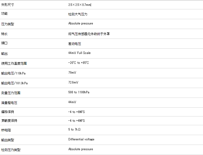Click the 检测压力类型 row label
203x155 pixels.
pos(11,150)
